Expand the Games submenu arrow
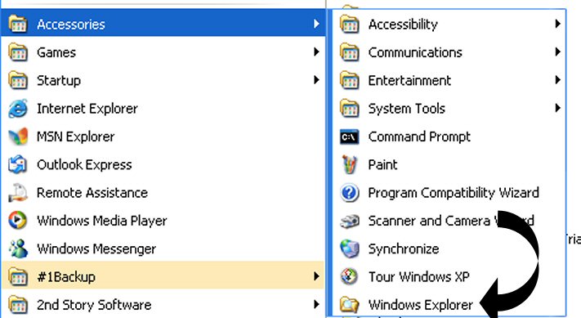This screenshot has height=318, width=581. click(x=316, y=52)
